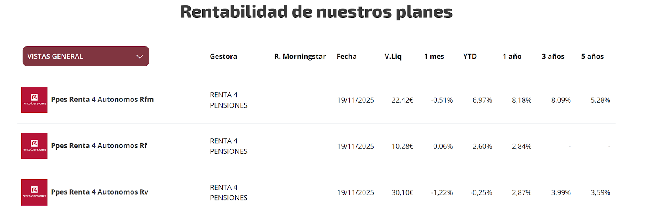Click the Renta 4 logo beside Autonomos Rfm
Image resolution: width=657 pixels, height=213 pixels.
pyautogui.click(x=34, y=100)
